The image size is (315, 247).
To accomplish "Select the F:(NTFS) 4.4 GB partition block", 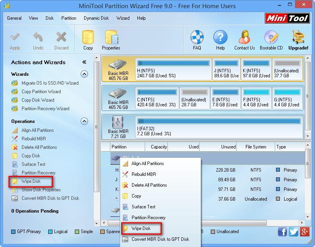I will pos(256,98).
